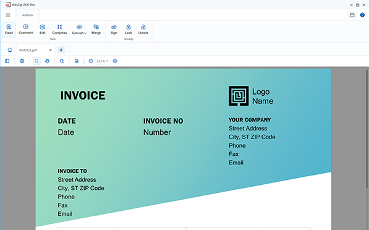369x230 pixels.
Task: Open the hamburger menu
Action: coord(8,15)
